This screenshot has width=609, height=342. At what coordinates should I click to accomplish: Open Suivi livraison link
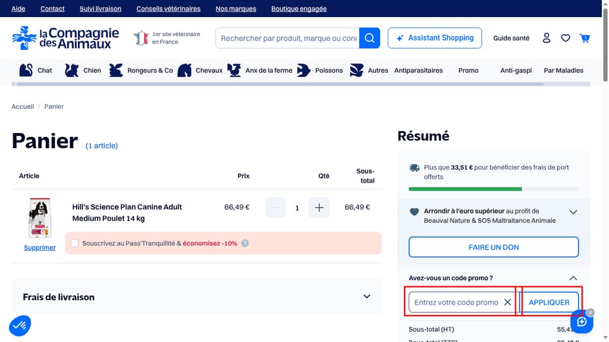100,8
